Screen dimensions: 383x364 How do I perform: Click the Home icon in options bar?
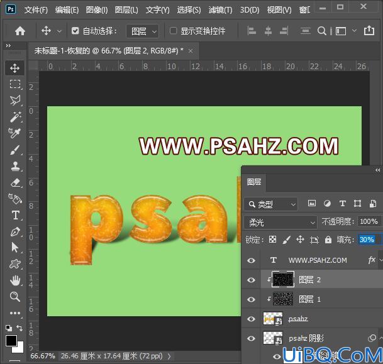pos(19,31)
